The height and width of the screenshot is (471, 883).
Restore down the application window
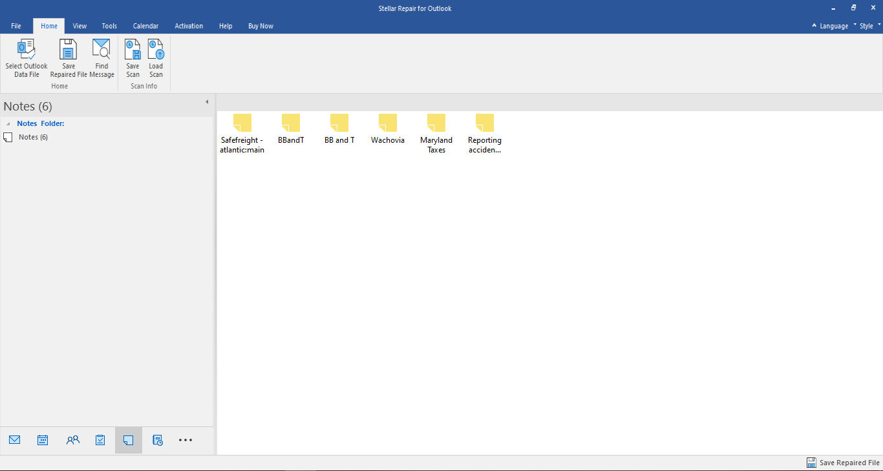pos(853,8)
